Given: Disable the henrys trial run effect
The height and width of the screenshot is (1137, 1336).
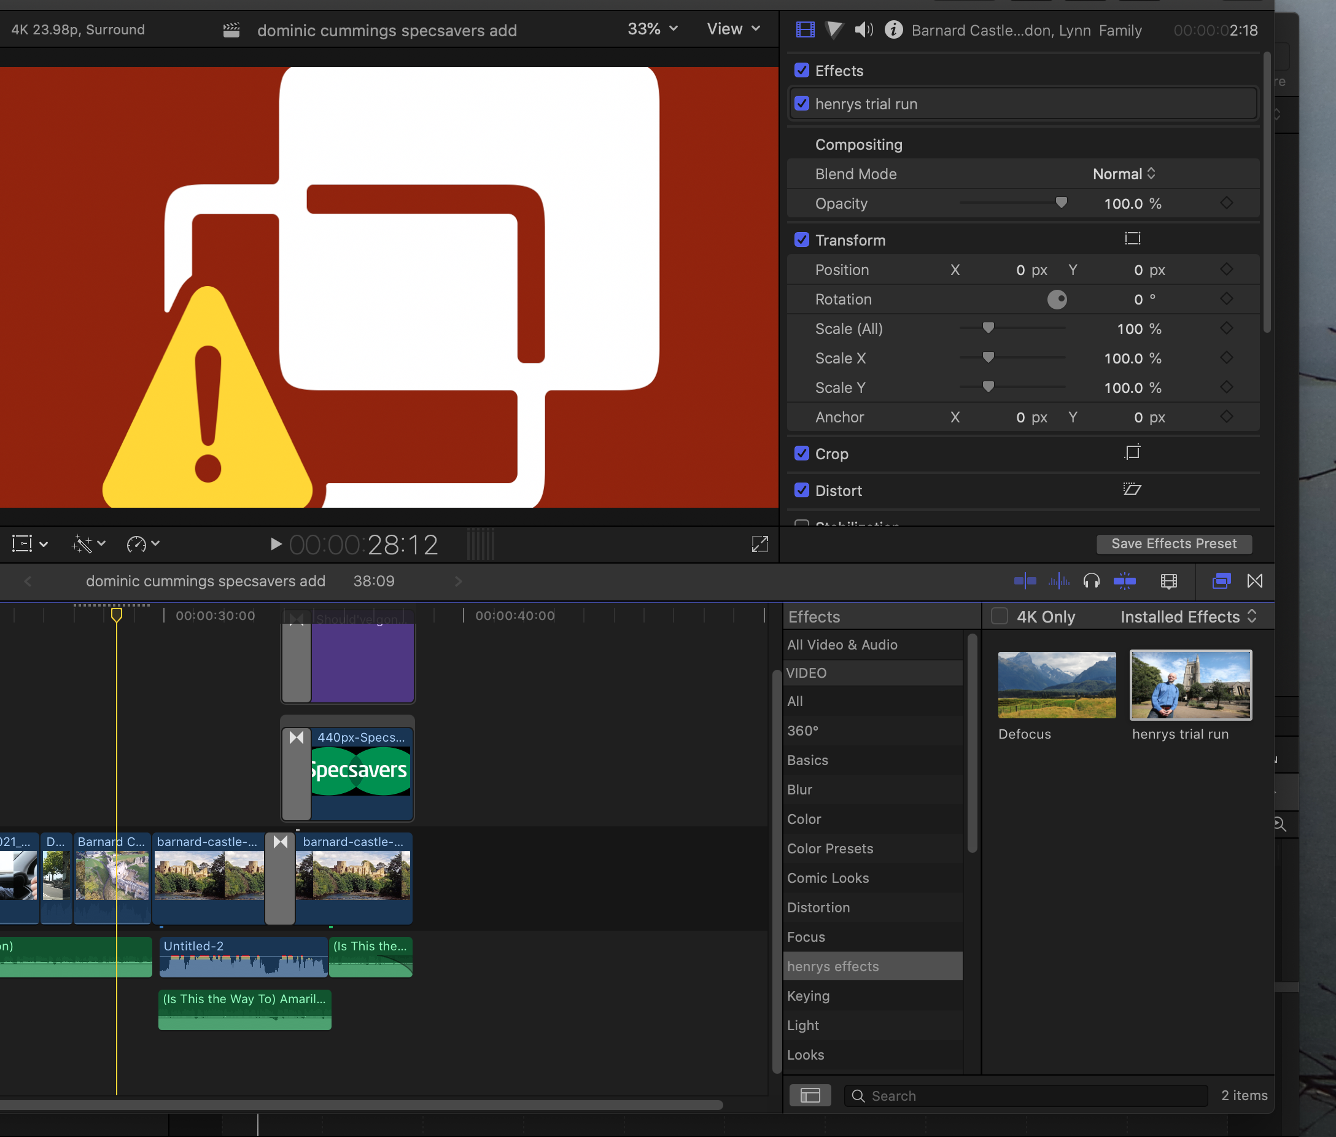Looking at the screenshot, I should (x=802, y=104).
